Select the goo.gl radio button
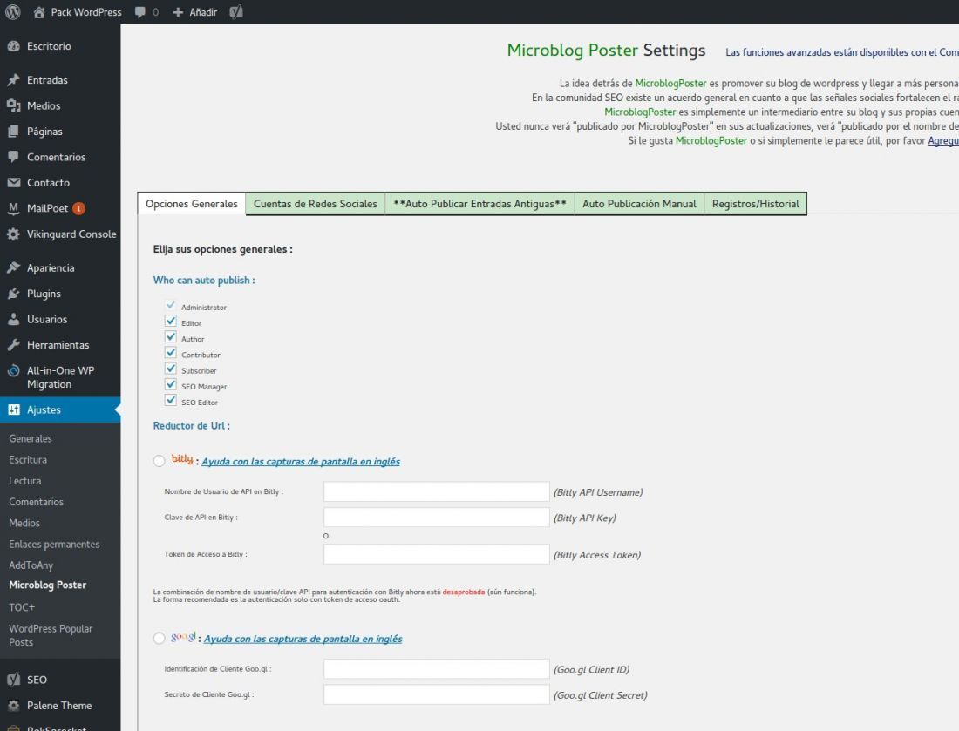The image size is (959, 731). point(159,638)
